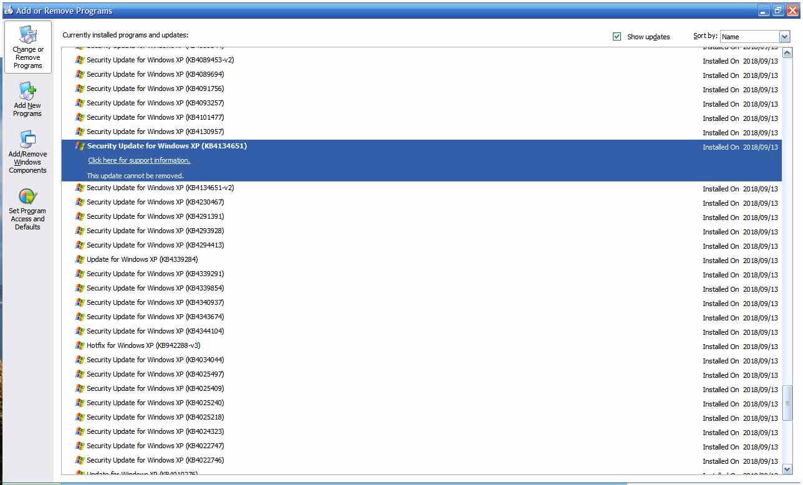The image size is (803, 485).
Task: Click icon of update KB4291391
Action: pos(80,216)
